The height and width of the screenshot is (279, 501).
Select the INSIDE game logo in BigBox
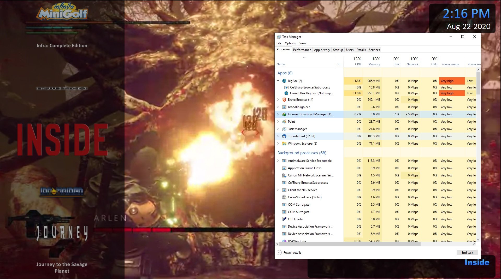[62, 140]
